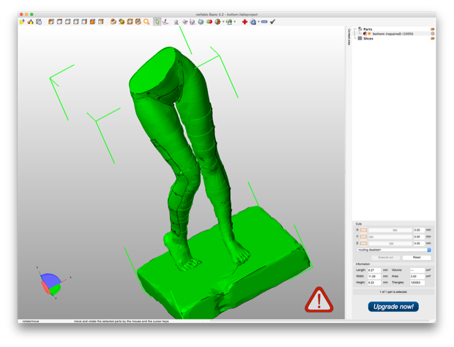
Task: Click the purple align-to-platform axes icon
Action: point(165,22)
